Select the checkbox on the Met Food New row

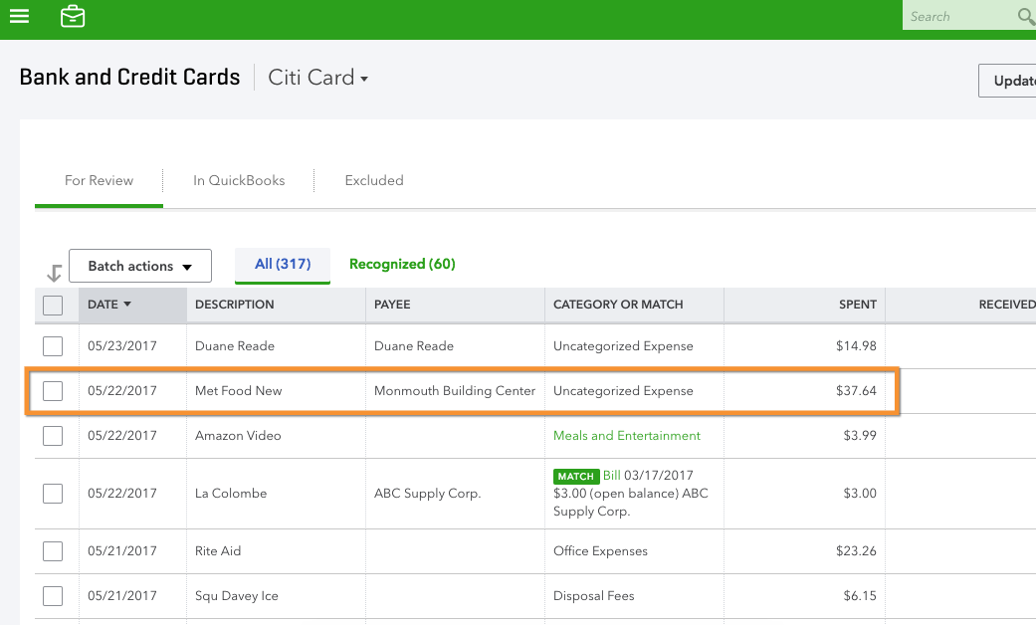53,390
